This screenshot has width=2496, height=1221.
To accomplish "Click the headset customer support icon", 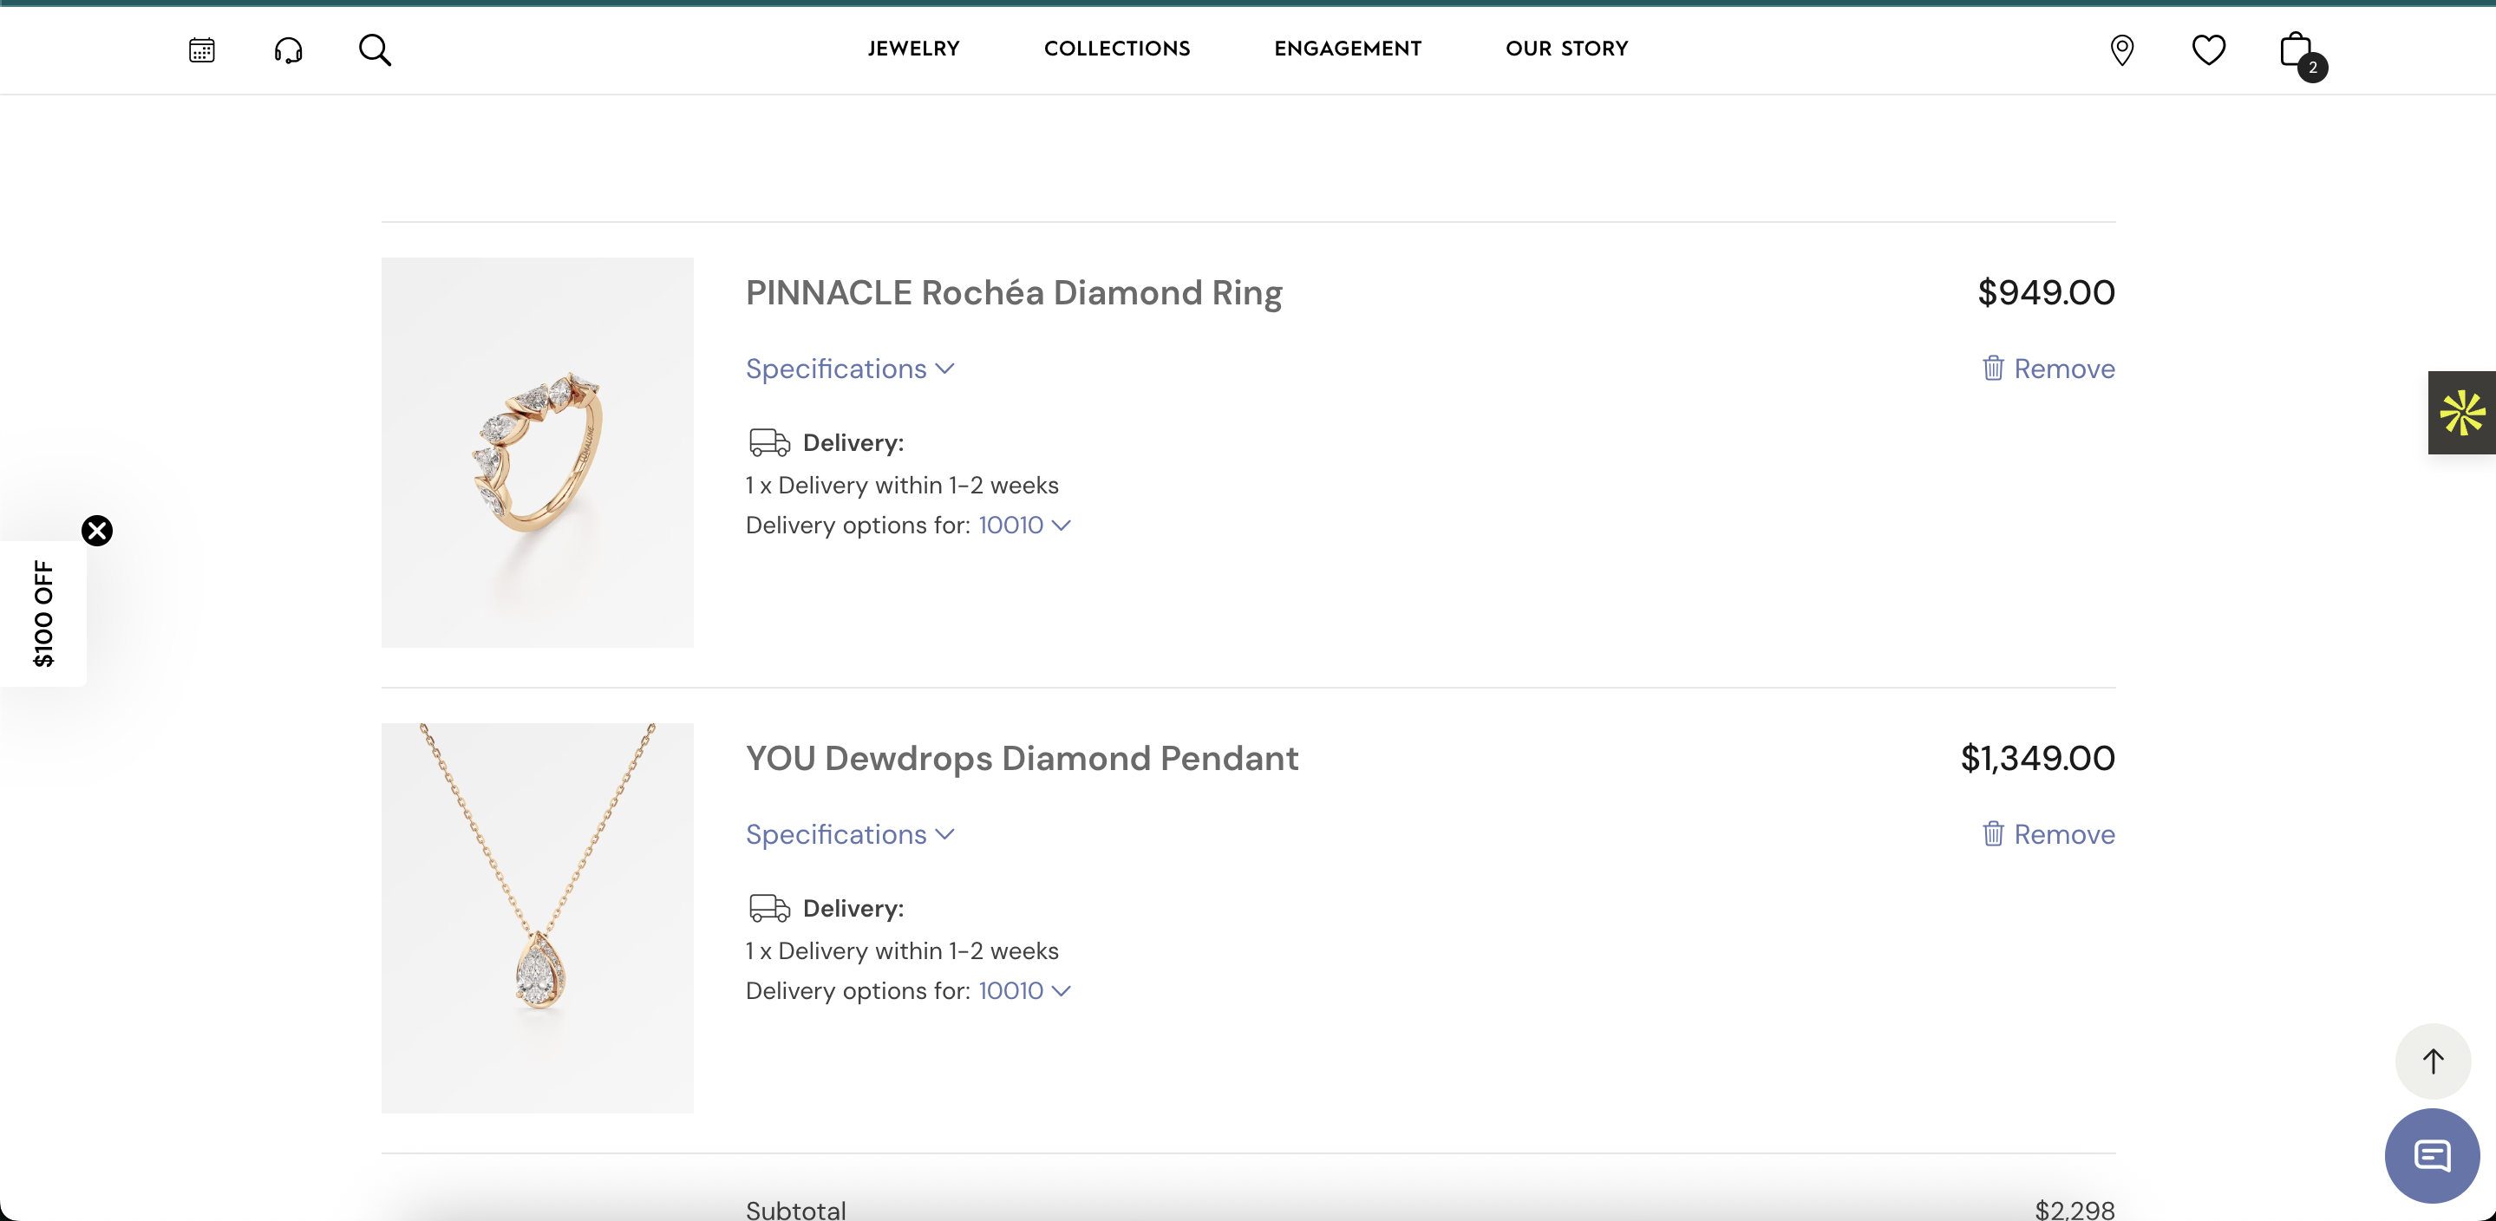I will click(x=288, y=49).
